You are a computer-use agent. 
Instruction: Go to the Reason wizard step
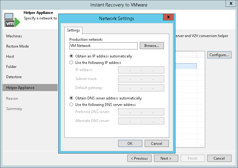coord(12,99)
